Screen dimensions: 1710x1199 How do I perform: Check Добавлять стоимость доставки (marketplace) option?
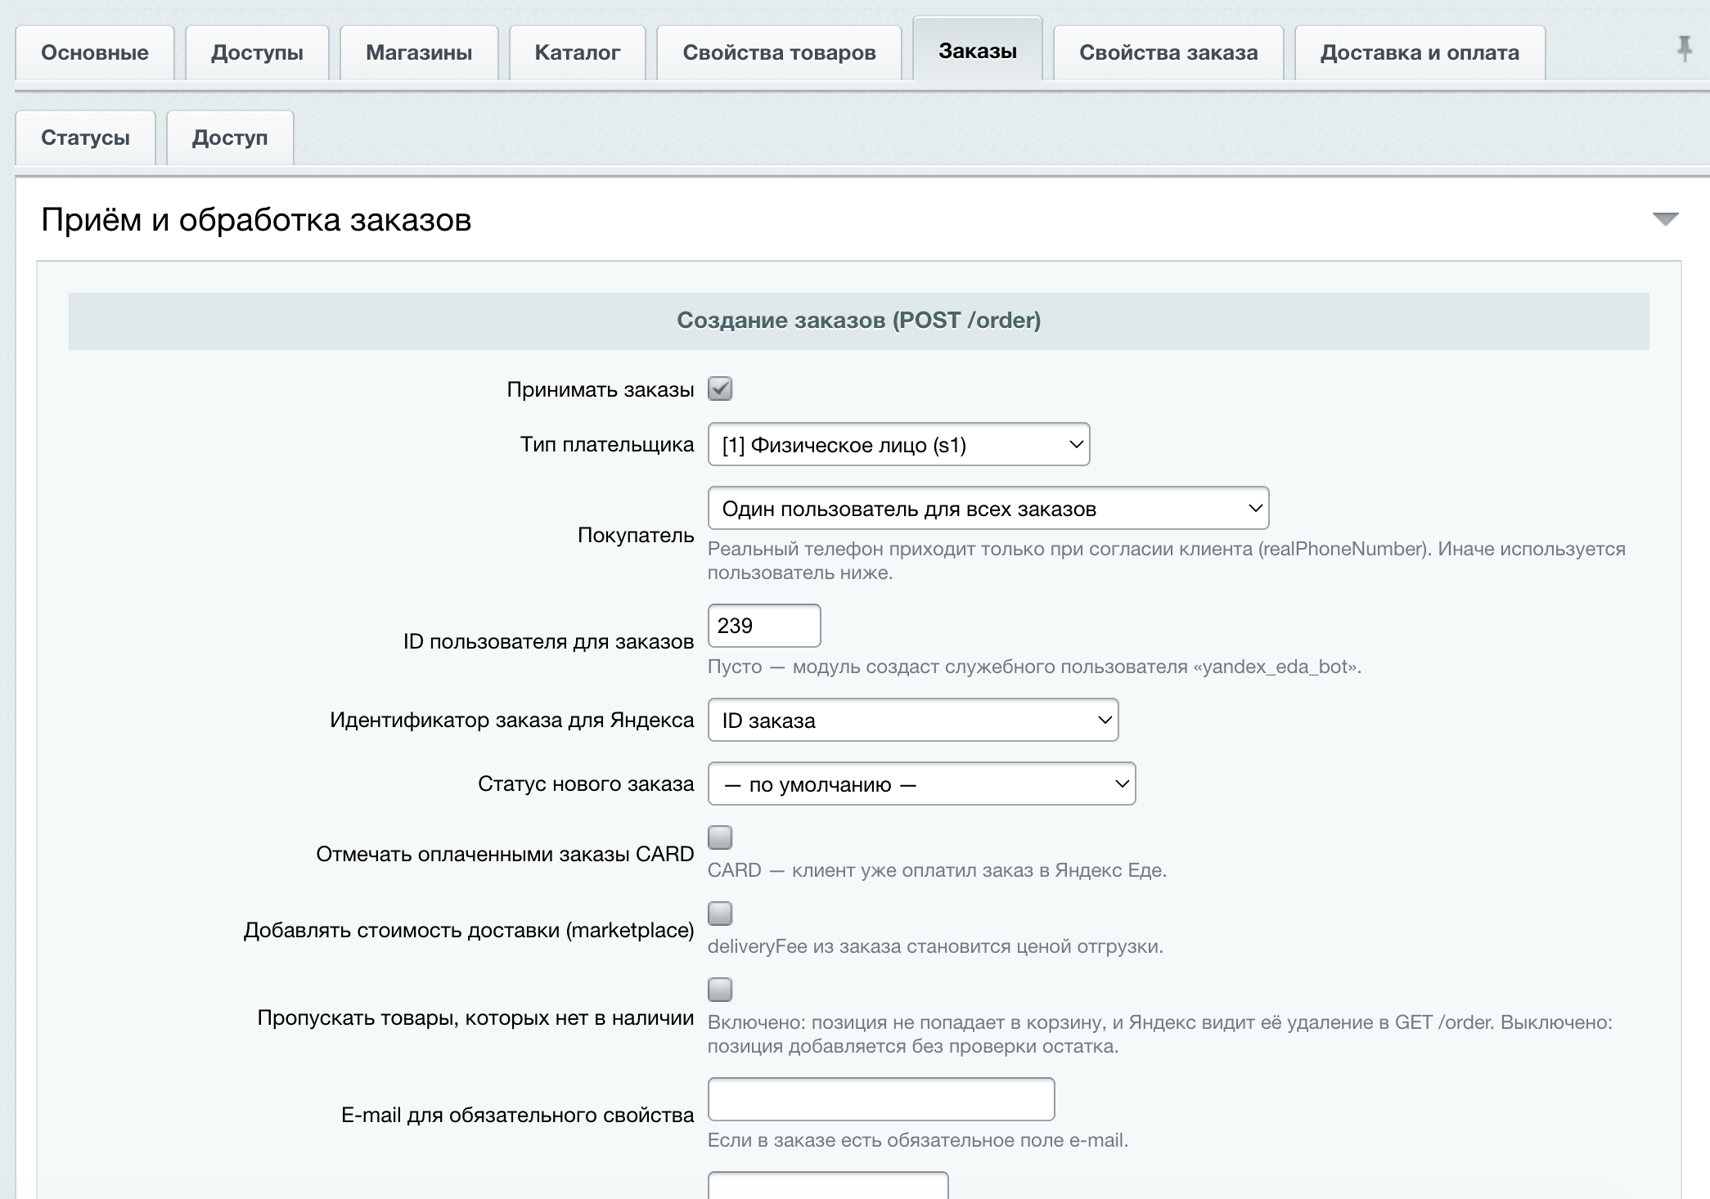720,914
